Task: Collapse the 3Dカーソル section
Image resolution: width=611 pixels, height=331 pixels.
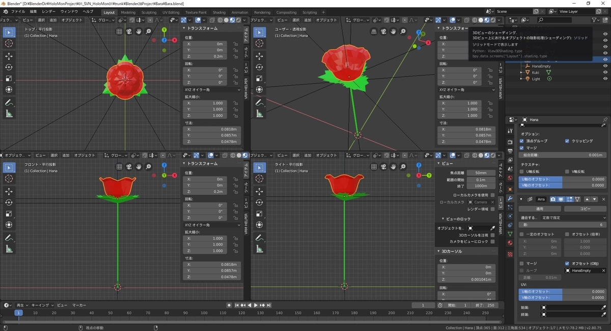Action: tap(439, 251)
